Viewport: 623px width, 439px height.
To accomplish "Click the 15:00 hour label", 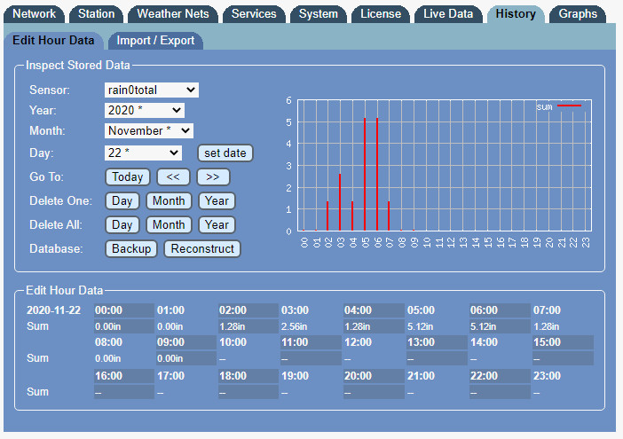I will point(547,342).
